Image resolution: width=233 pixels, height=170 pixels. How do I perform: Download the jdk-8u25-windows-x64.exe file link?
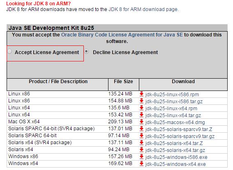click(x=175, y=164)
